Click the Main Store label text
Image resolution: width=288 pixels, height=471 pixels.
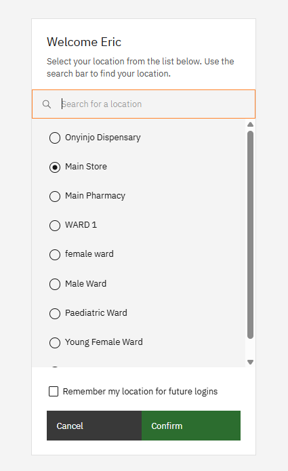[x=86, y=167]
